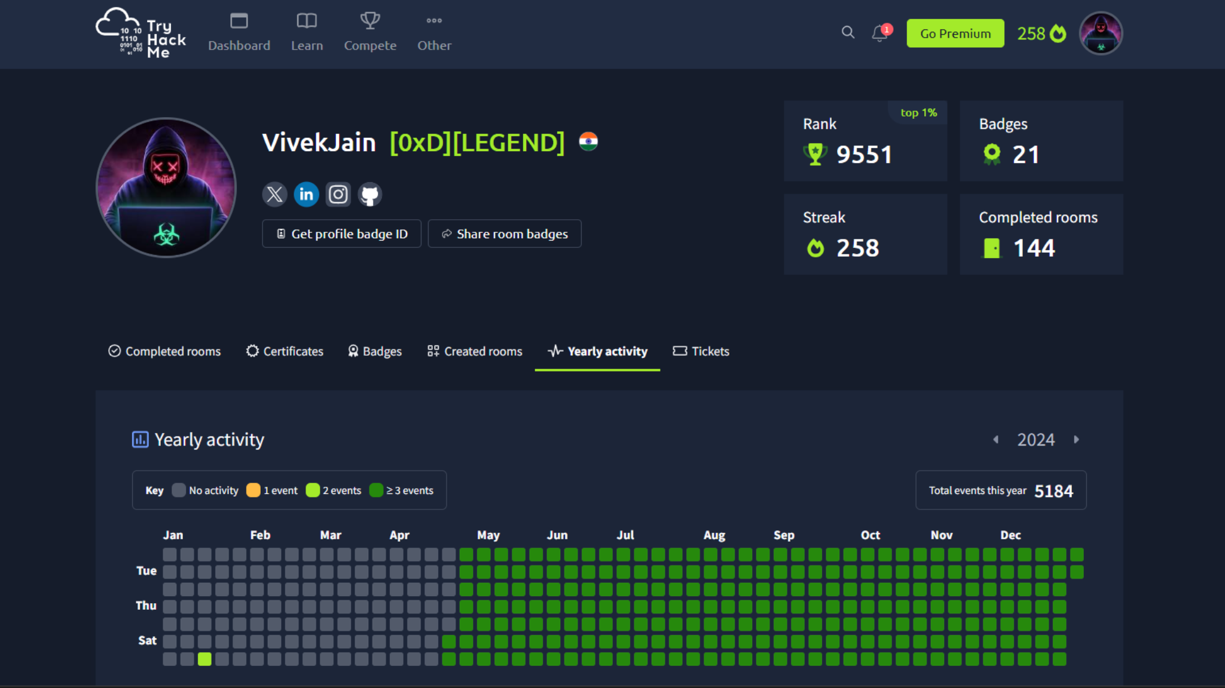This screenshot has width=1225, height=688.
Task: Click the No activity gray key swatch
Action: [x=179, y=490]
